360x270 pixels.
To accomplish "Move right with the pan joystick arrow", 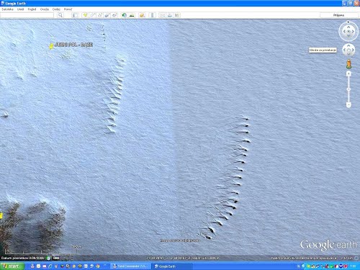I will 353,50.
